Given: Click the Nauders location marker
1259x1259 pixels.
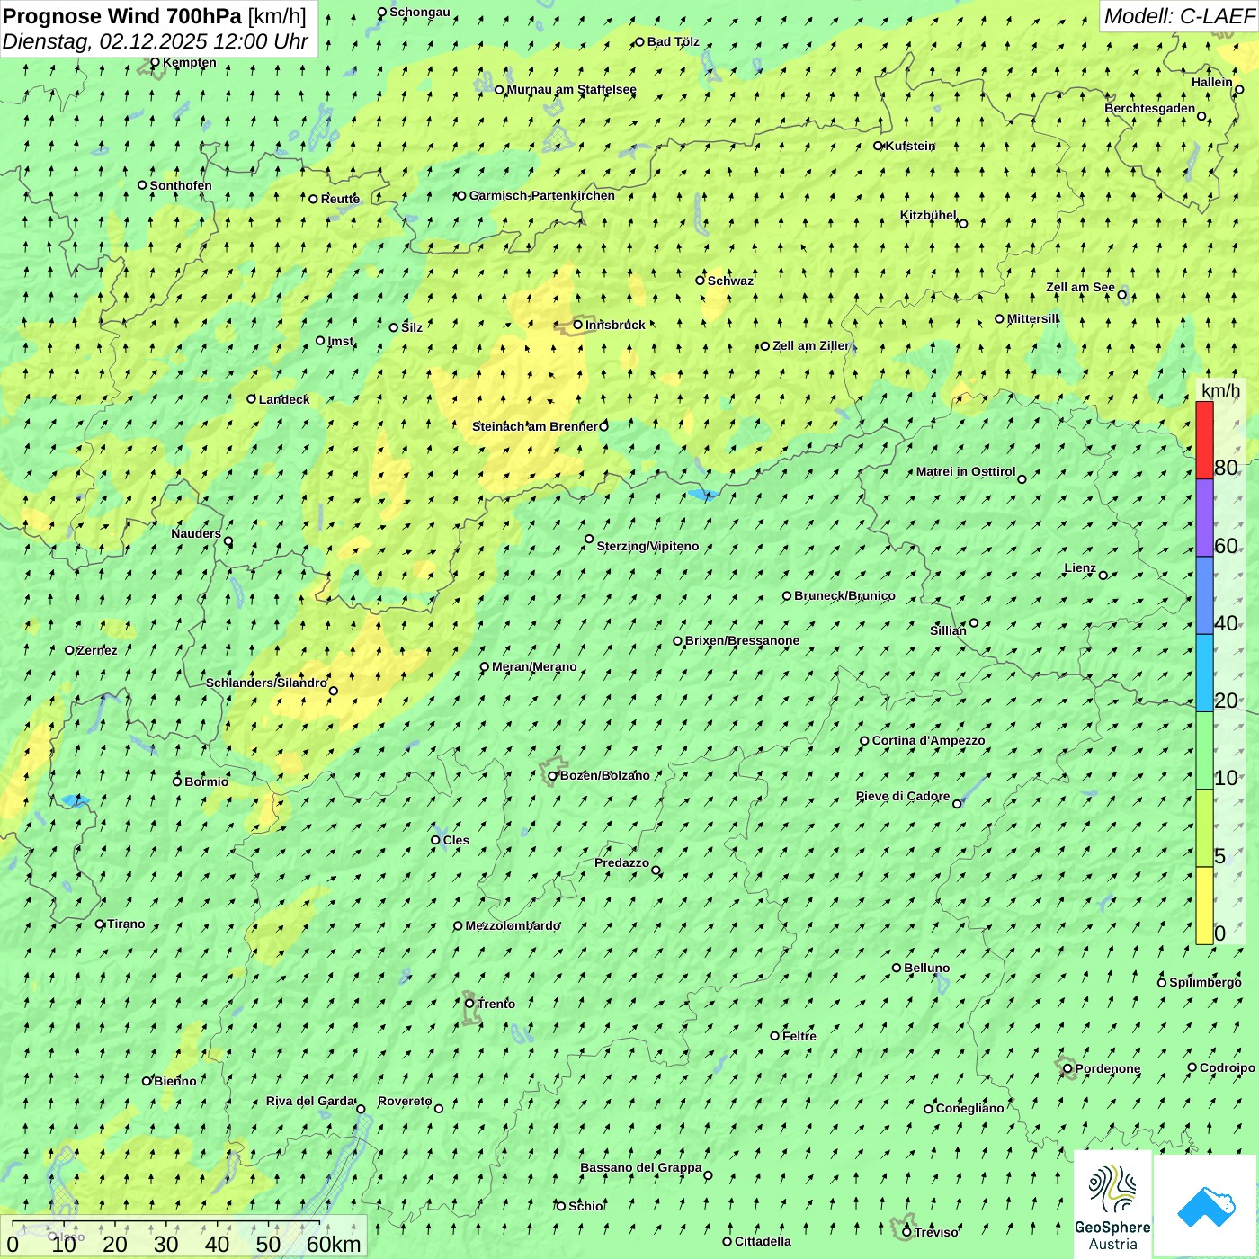Looking at the screenshot, I should coord(228,541).
